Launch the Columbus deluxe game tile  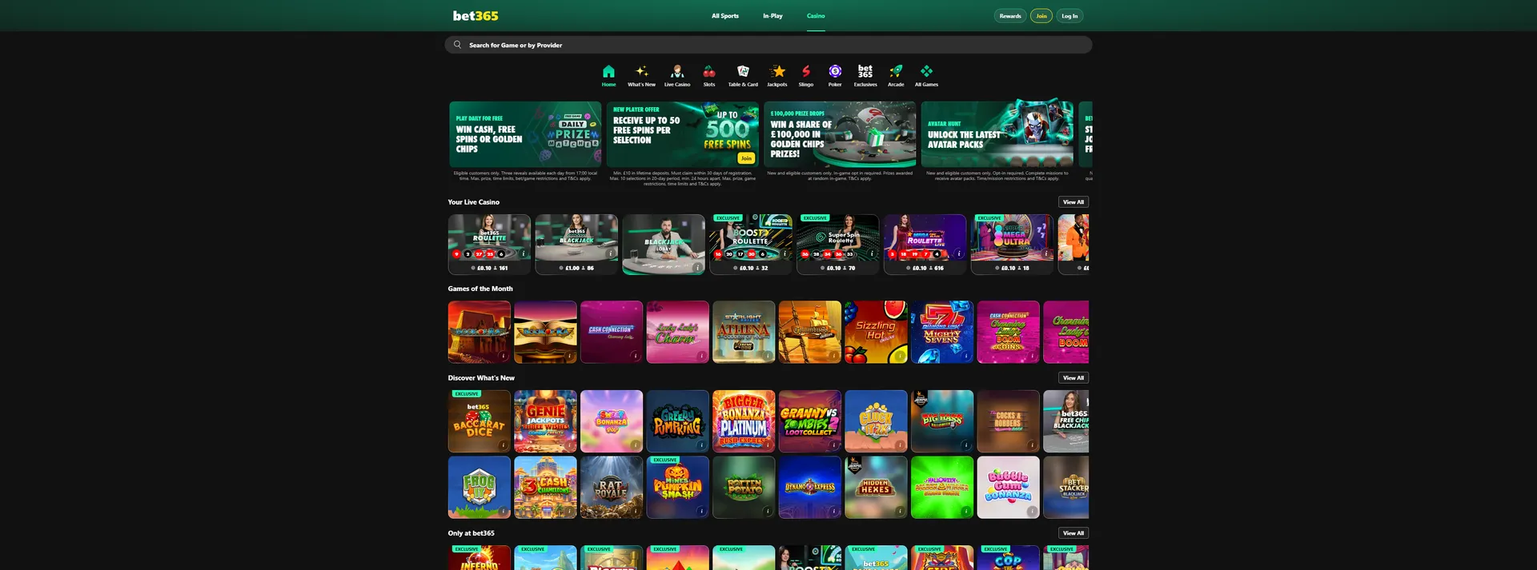click(x=810, y=332)
